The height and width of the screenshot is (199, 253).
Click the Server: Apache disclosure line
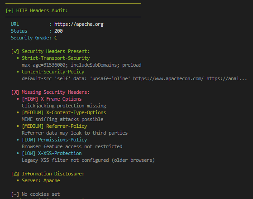[x=41, y=180]
